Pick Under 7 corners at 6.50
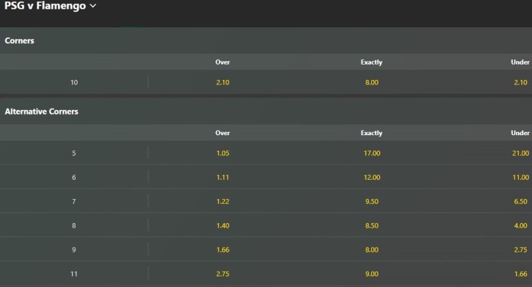Image resolution: width=532 pixels, height=287 pixels. [520, 201]
